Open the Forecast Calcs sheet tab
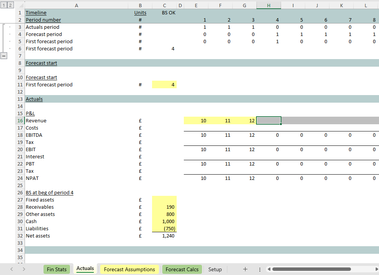 pyautogui.click(x=182, y=269)
